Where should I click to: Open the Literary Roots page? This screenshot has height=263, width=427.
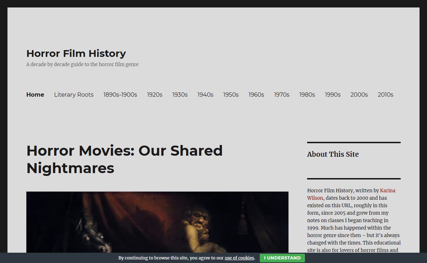[74, 95]
